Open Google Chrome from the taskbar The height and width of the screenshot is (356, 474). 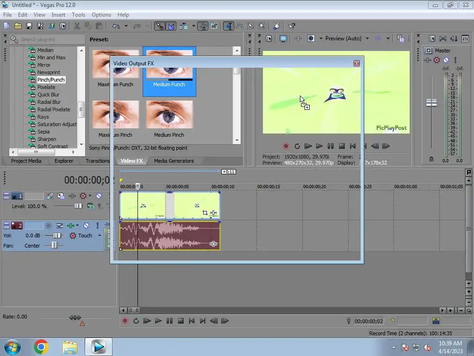coord(41,347)
